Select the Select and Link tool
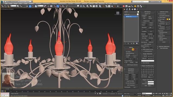 [x=2, y=6]
